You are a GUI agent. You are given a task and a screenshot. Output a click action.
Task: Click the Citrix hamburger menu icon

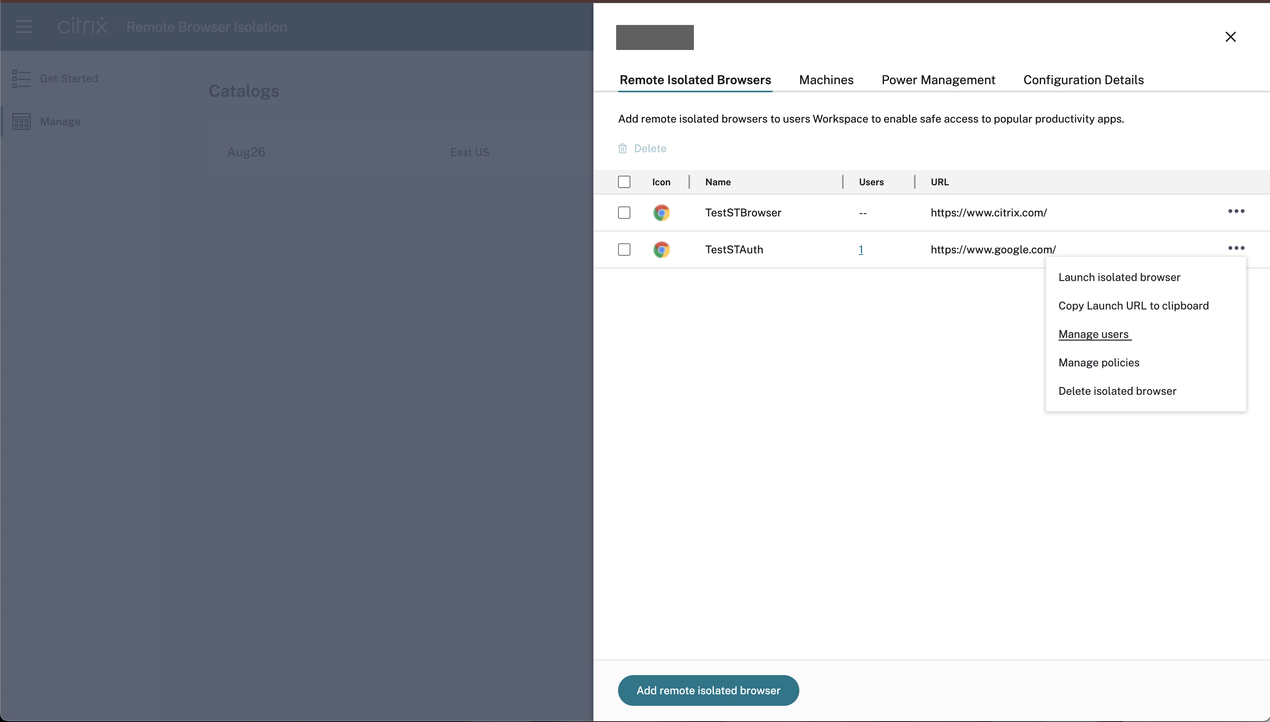tap(23, 26)
